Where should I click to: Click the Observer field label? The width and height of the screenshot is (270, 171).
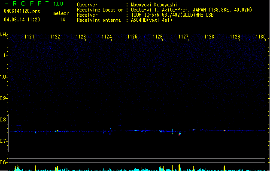tap(87, 5)
